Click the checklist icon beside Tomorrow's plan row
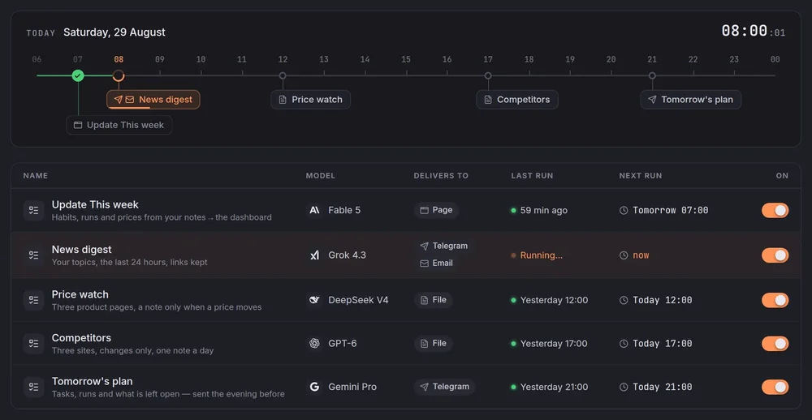Viewport: 812px width, 420px height. pos(33,387)
